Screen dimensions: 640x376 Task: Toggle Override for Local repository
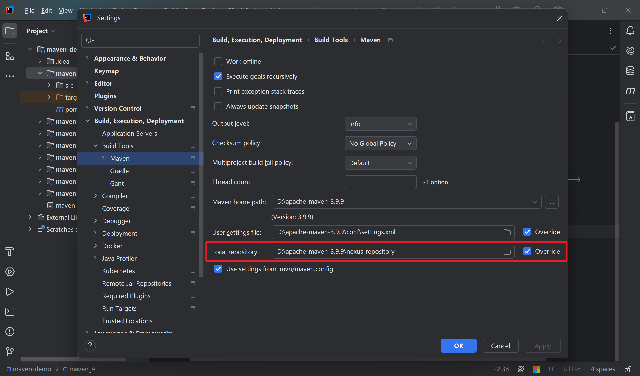(x=527, y=251)
